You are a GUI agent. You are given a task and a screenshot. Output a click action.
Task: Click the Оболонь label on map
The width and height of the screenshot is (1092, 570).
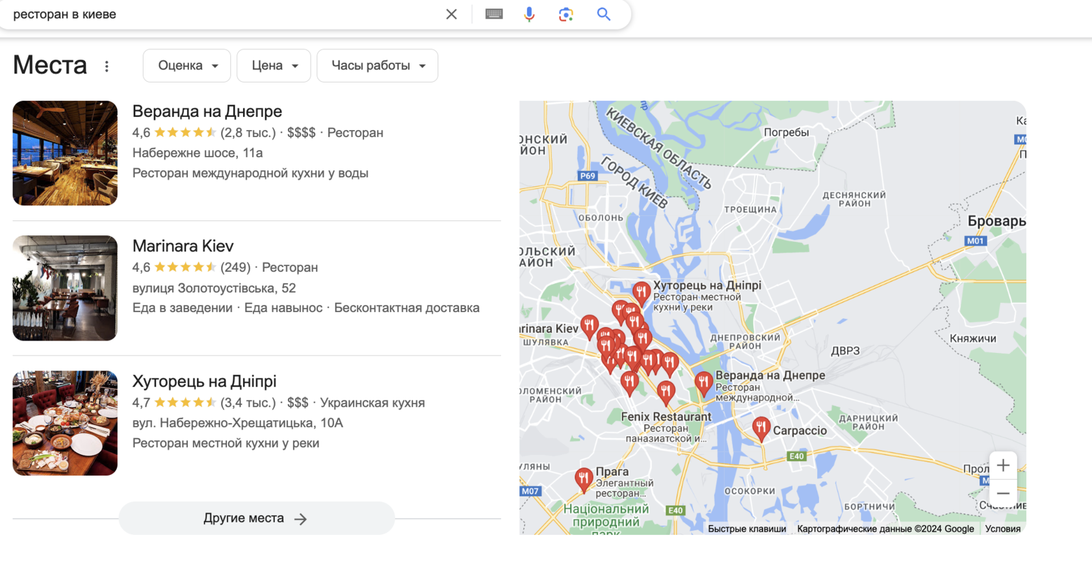(x=601, y=218)
